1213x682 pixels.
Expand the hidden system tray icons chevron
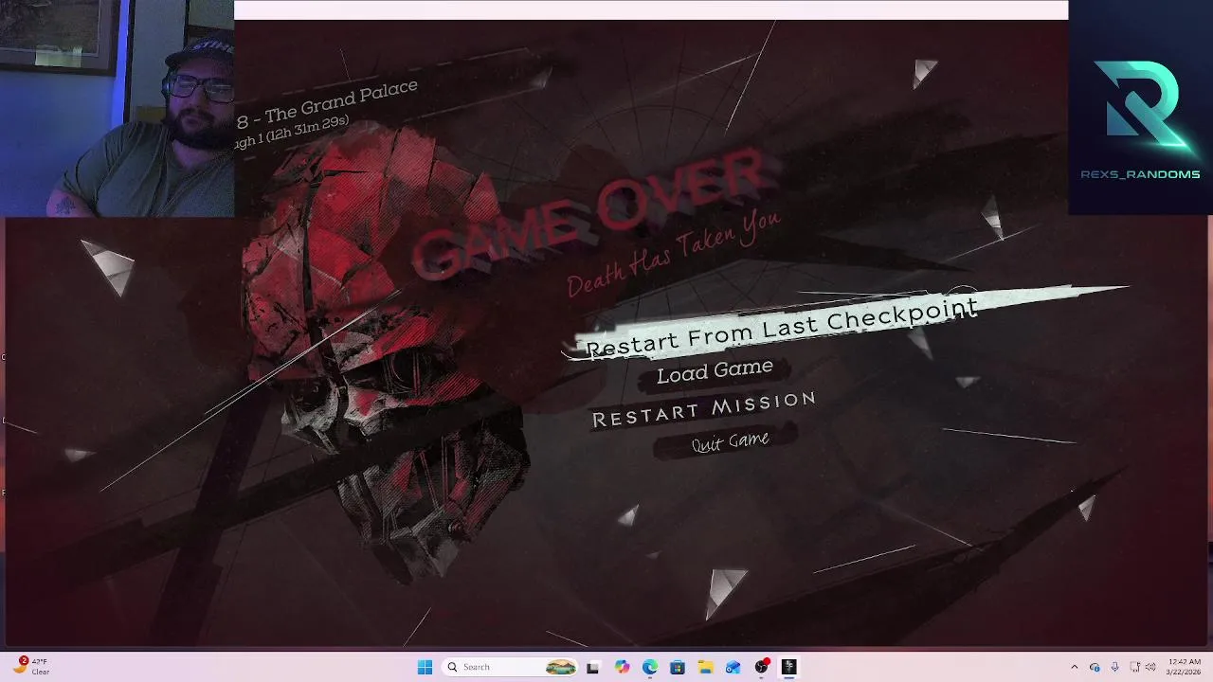click(x=1074, y=667)
